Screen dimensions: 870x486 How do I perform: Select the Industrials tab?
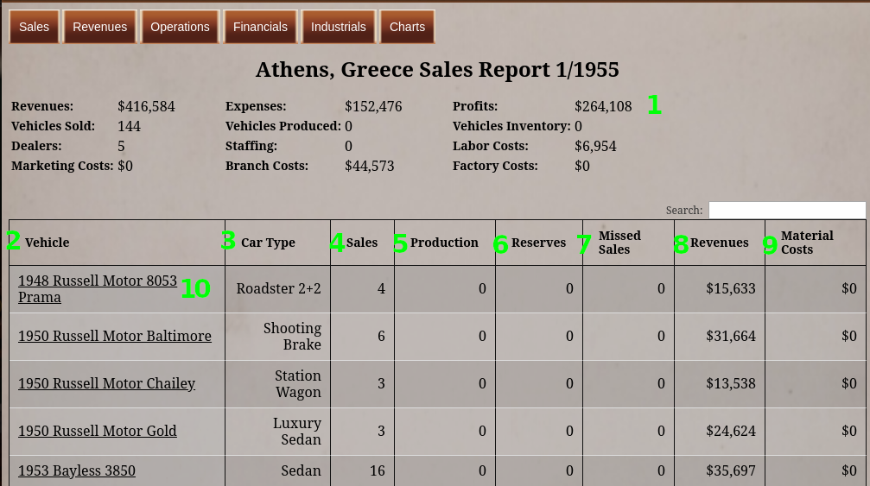tap(339, 27)
